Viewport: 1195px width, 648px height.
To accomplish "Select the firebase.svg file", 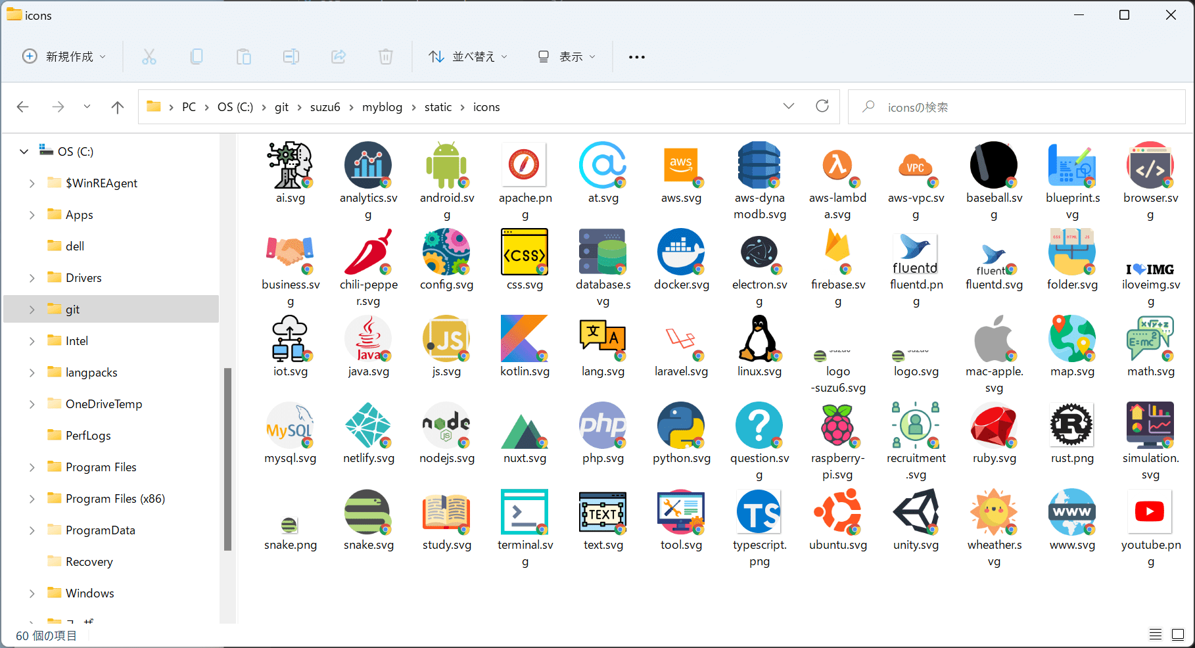I will coord(838,268).
